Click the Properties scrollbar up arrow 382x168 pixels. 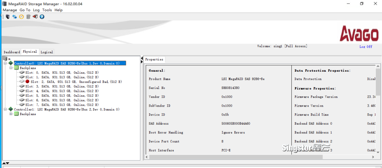pos(378,66)
